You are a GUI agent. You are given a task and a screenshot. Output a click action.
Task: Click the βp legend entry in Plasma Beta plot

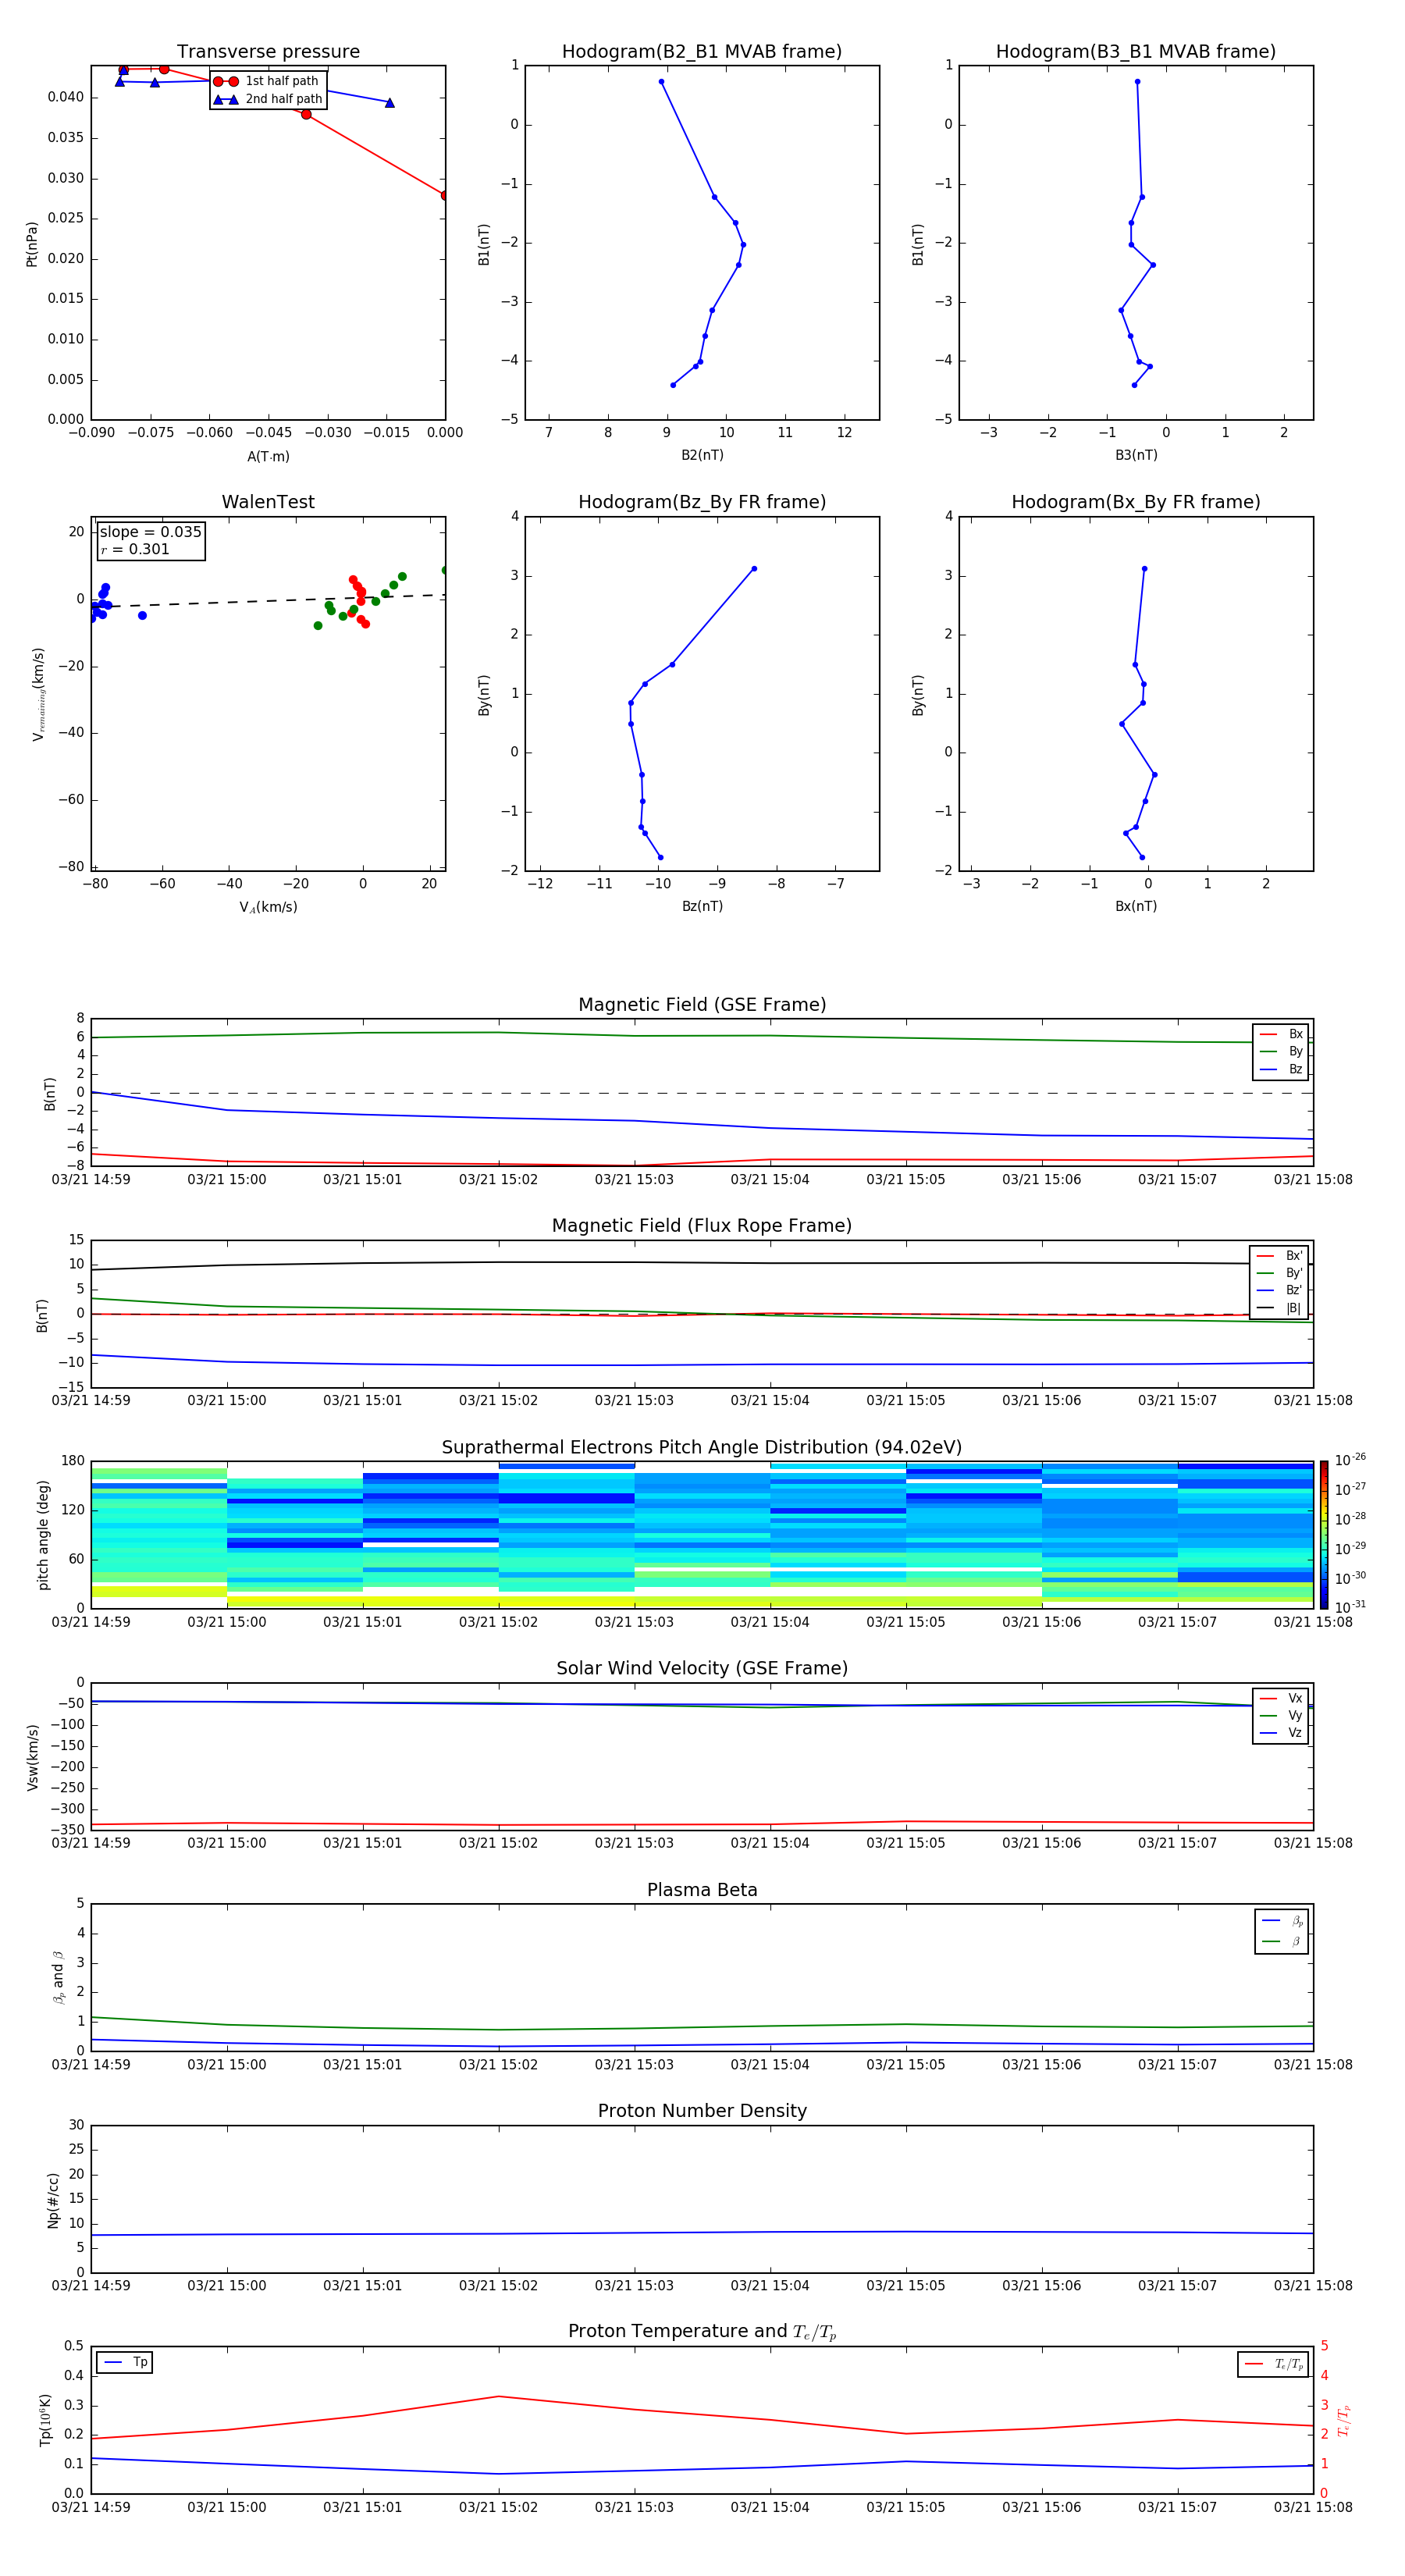click(x=1282, y=1921)
